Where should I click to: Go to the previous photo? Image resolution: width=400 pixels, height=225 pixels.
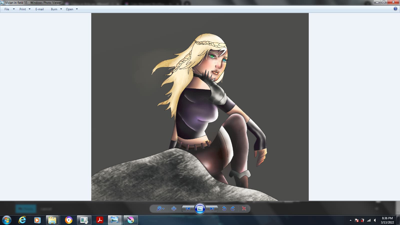(x=188, y=208)
